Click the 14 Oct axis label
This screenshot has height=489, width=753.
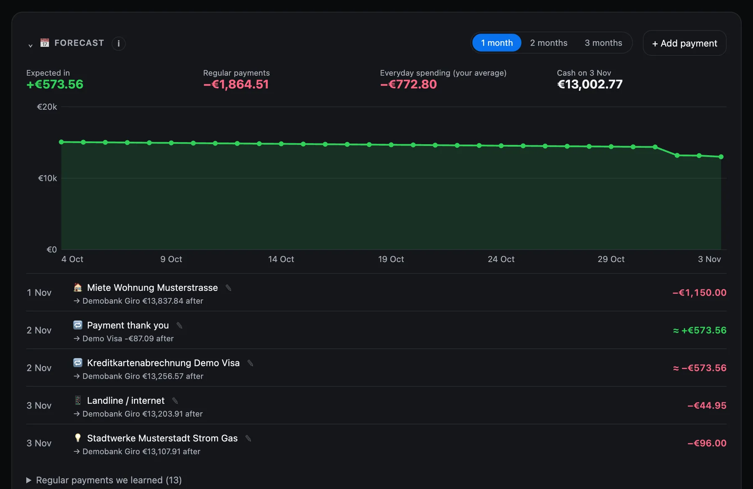click(x=281, y=259)
